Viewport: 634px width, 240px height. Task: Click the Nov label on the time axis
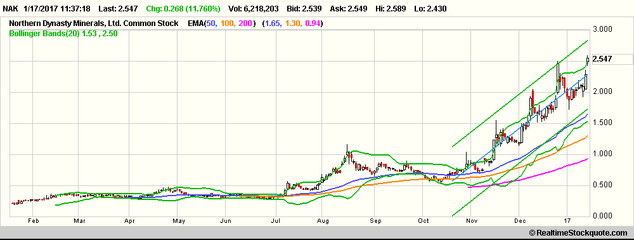coord(472,221)
